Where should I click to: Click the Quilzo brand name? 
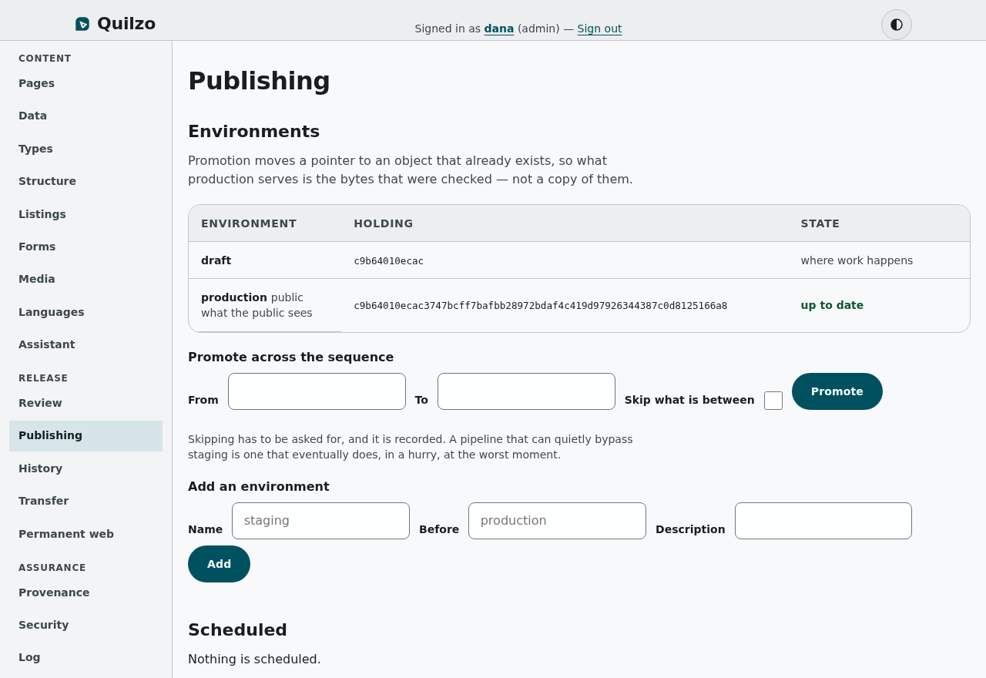(126, 24)
